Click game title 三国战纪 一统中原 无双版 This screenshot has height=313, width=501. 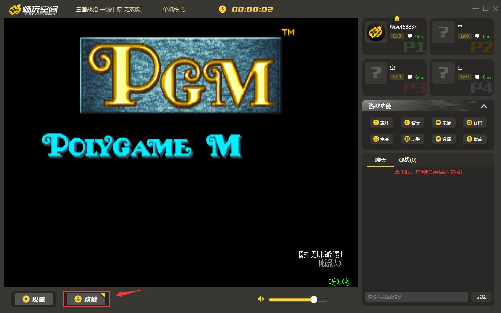pos(108,9)
